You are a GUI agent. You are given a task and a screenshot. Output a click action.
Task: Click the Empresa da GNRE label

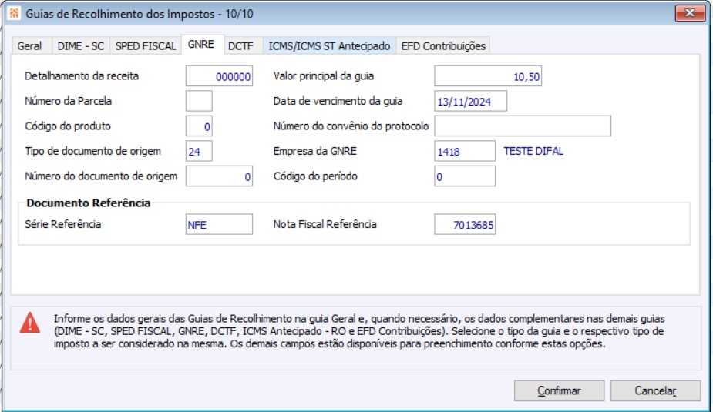point(314,151)
